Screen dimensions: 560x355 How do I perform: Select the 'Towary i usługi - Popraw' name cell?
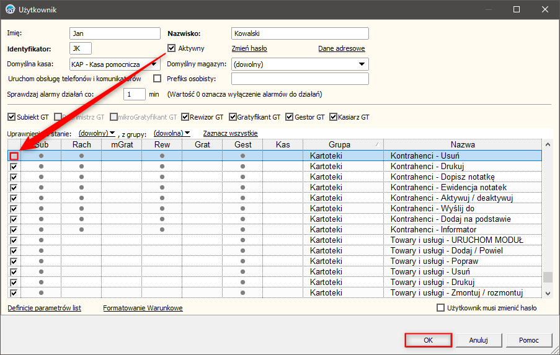point(463,261)
